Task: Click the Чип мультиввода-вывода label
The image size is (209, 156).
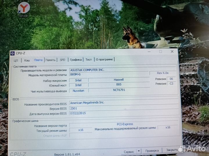Action: click(49, 91)
